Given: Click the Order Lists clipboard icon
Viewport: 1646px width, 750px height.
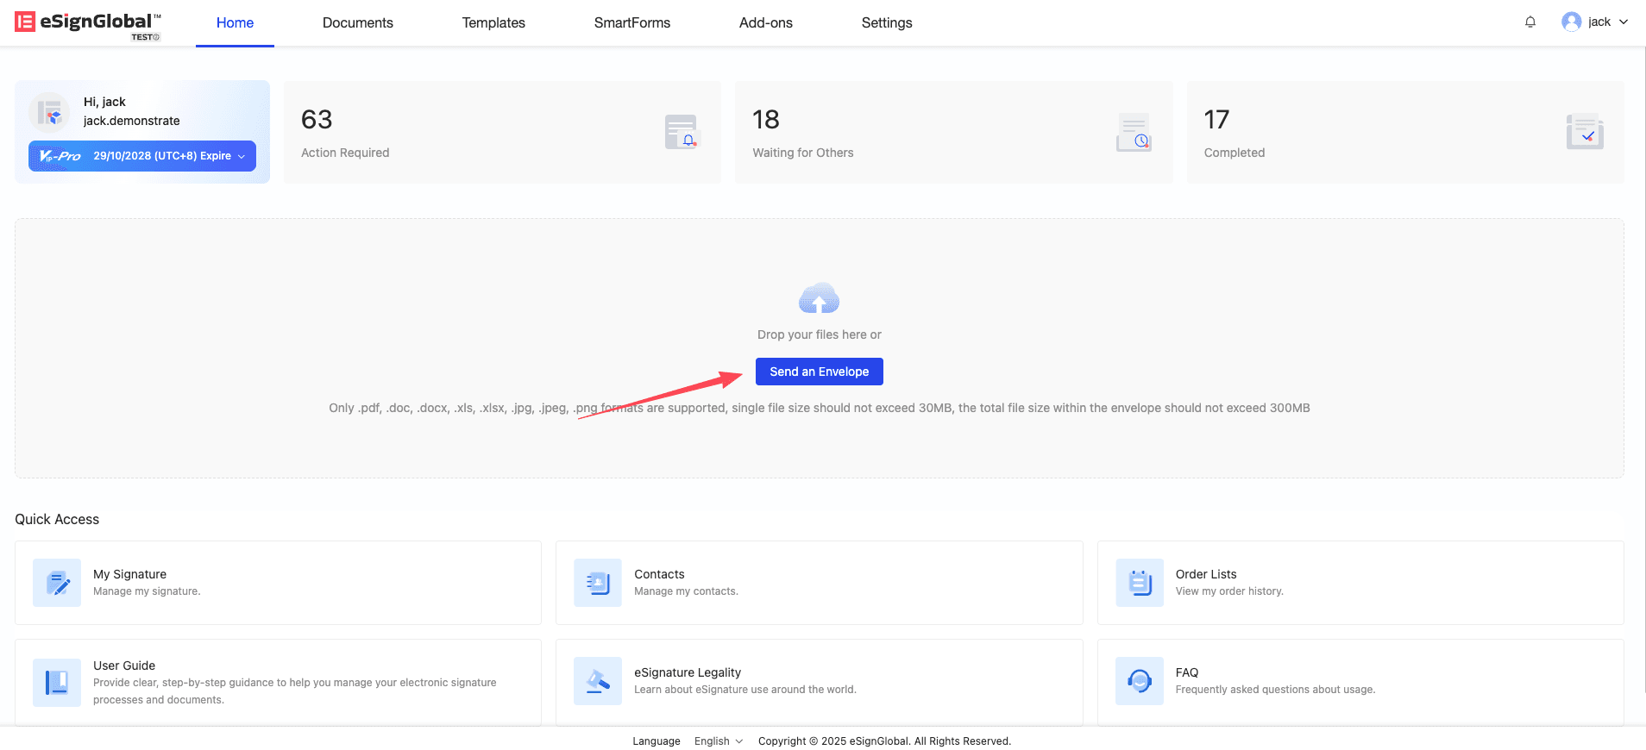Looking at the screenshot, I should pyautogui.click(x=1139, y=583).
